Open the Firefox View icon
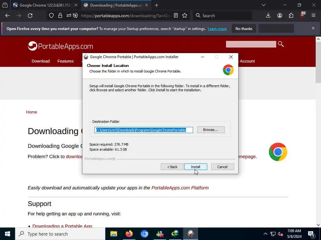The height and width of the screenshot is (240, 321). click(5, 5)
